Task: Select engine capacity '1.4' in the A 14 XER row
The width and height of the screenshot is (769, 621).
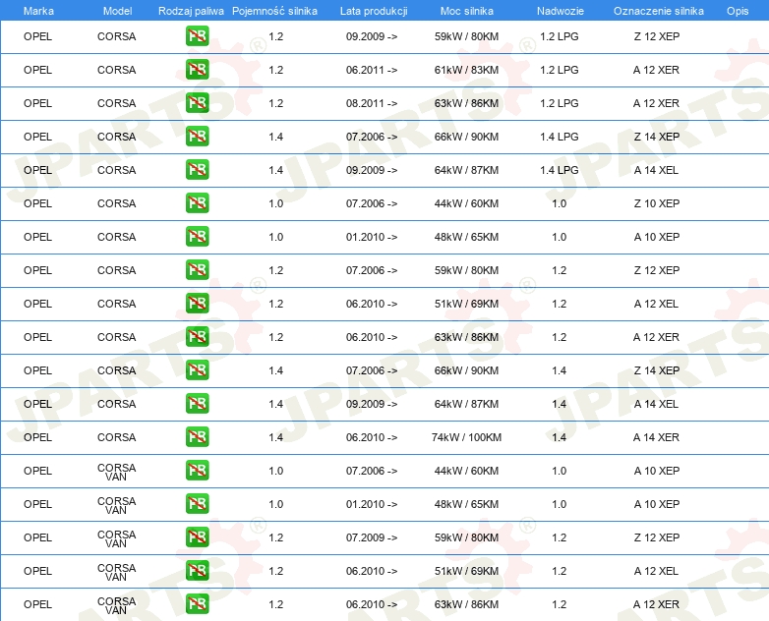Action: coord(275,437)
